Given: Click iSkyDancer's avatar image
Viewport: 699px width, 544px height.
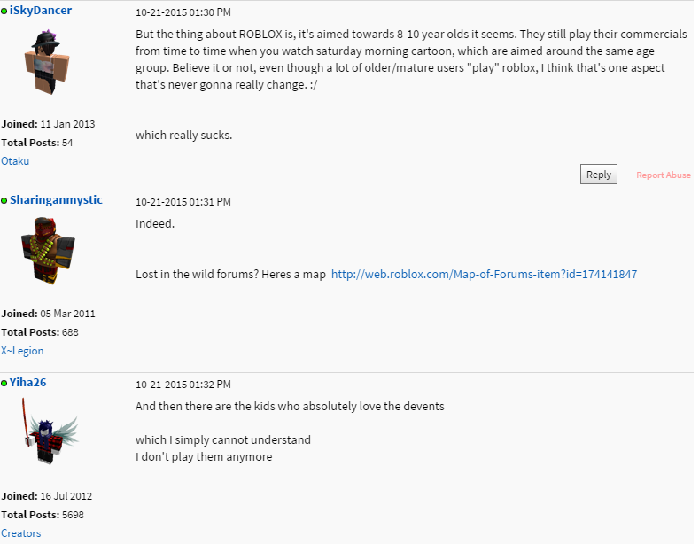Looking at the screenshot, I should (x=47, y=62).
